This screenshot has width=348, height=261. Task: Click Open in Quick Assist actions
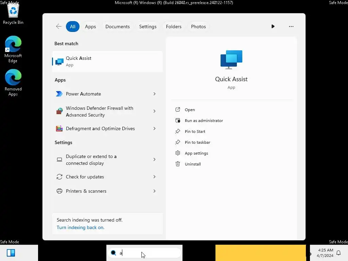190,110
